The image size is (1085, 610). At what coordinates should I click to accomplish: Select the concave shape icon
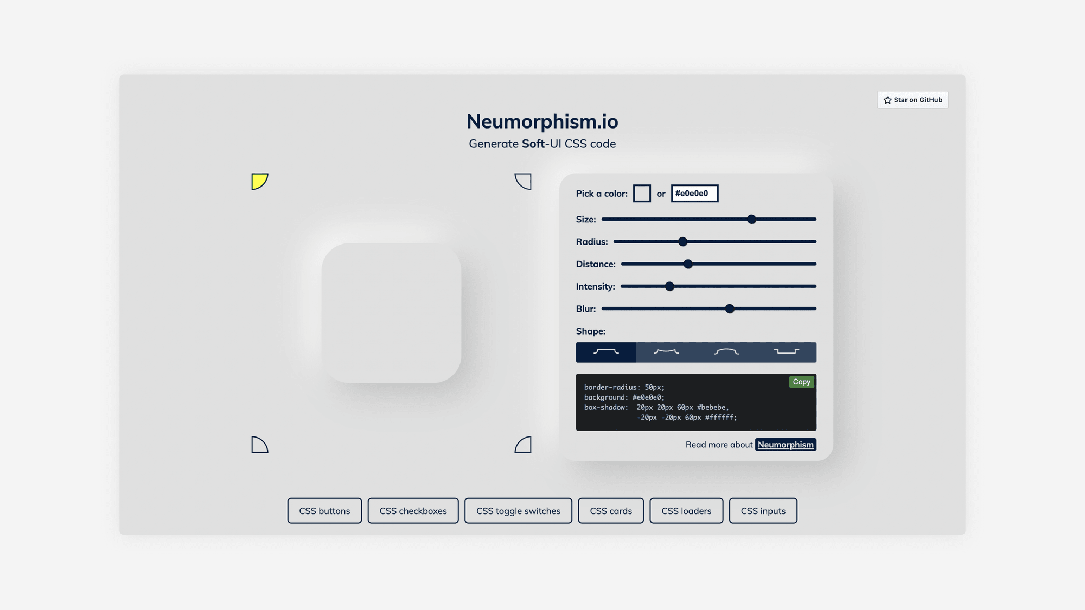point(666,351)
